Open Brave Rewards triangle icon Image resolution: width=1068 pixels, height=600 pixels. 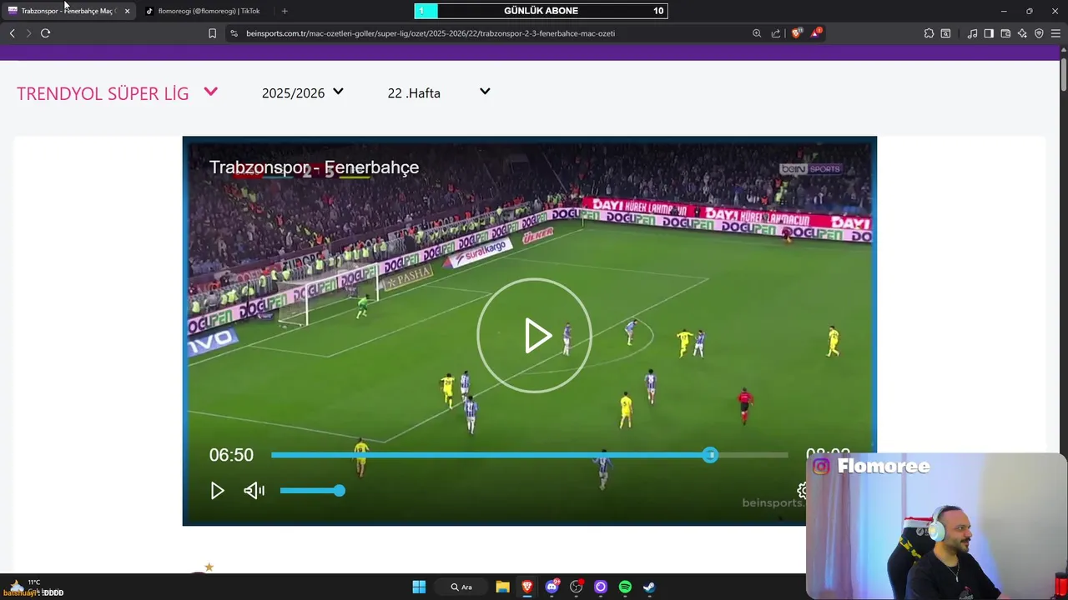816,33
